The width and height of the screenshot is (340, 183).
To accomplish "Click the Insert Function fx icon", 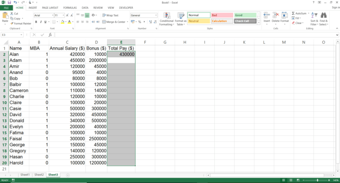I will [x=50, y=35].
